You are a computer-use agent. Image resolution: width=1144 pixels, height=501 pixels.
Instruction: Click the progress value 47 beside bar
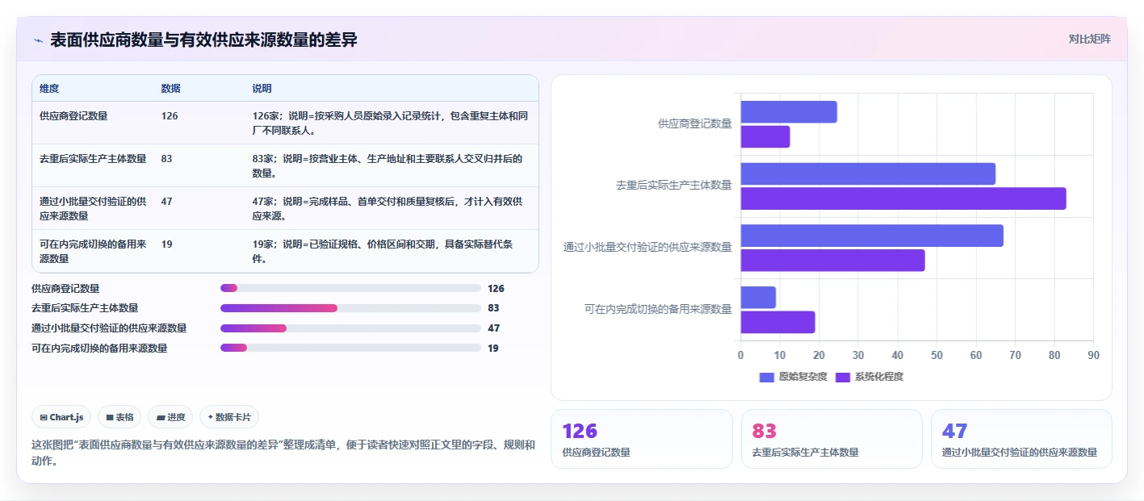(493, 328)
